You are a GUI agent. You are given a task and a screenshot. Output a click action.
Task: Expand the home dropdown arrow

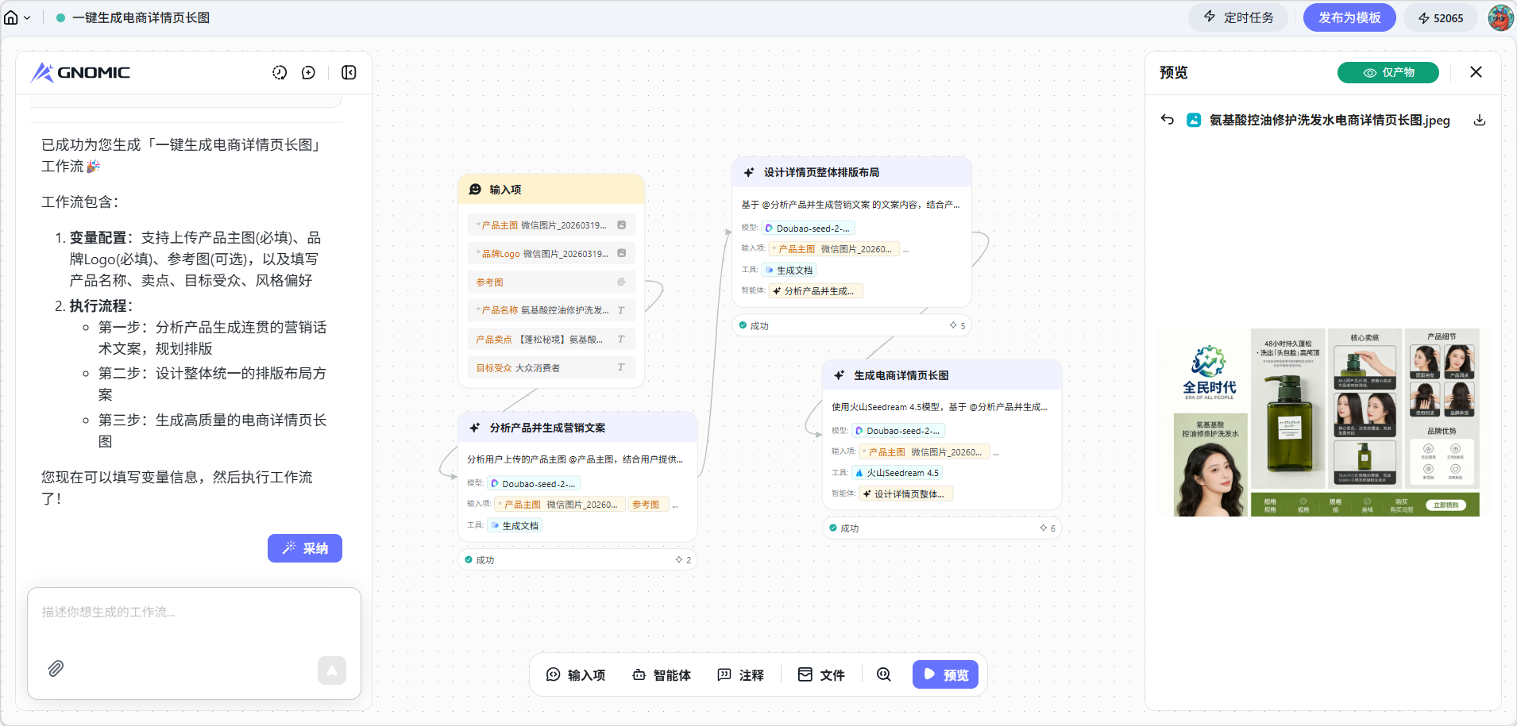tap(27, 18)
